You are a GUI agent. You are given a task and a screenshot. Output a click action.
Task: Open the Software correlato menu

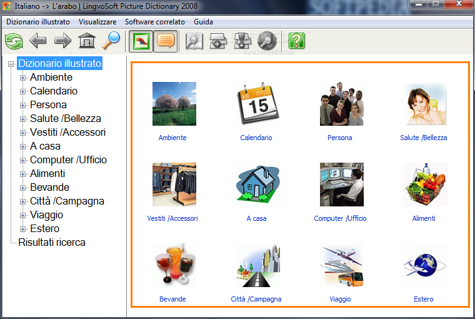coord(155,22)
